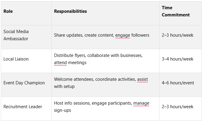Click the underlined word 'engage'
Viewport: 202px width, 121px height.
[123, 35]
